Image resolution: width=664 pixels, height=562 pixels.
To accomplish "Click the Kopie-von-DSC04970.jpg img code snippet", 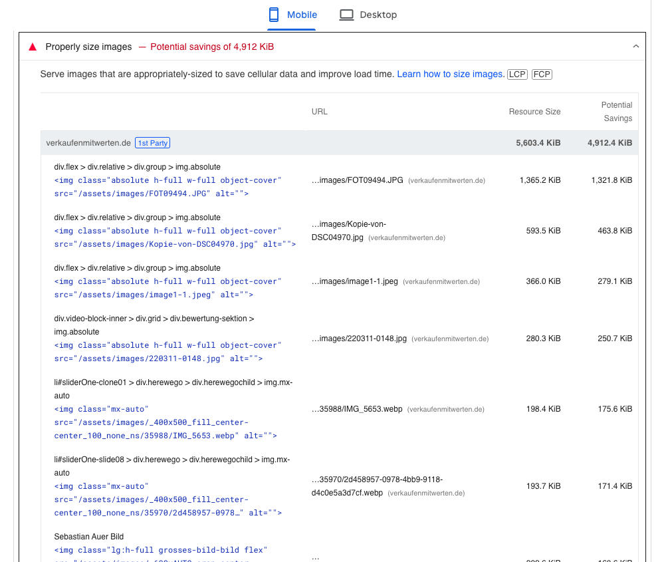I will coord(175,237).
